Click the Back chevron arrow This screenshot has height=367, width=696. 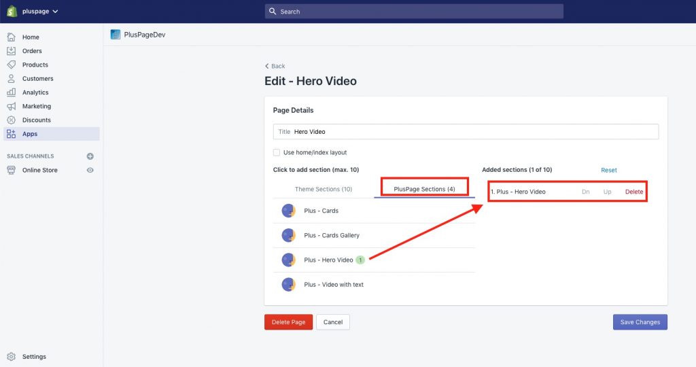pyautogui.click(x=266, y=66)
